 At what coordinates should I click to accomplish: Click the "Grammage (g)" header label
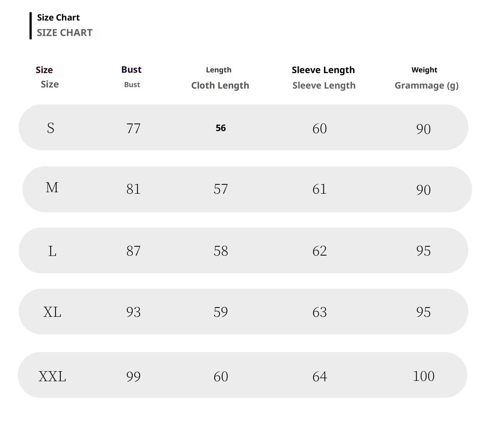click(x=426, y=86)
